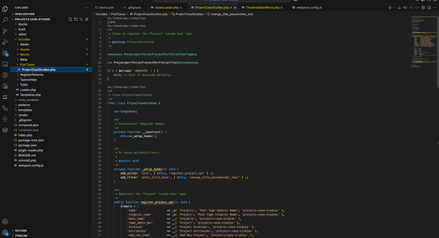Screen dimensions: 439x238
Task: Click the Refresh Explorer icon
Action: (81, 19)
